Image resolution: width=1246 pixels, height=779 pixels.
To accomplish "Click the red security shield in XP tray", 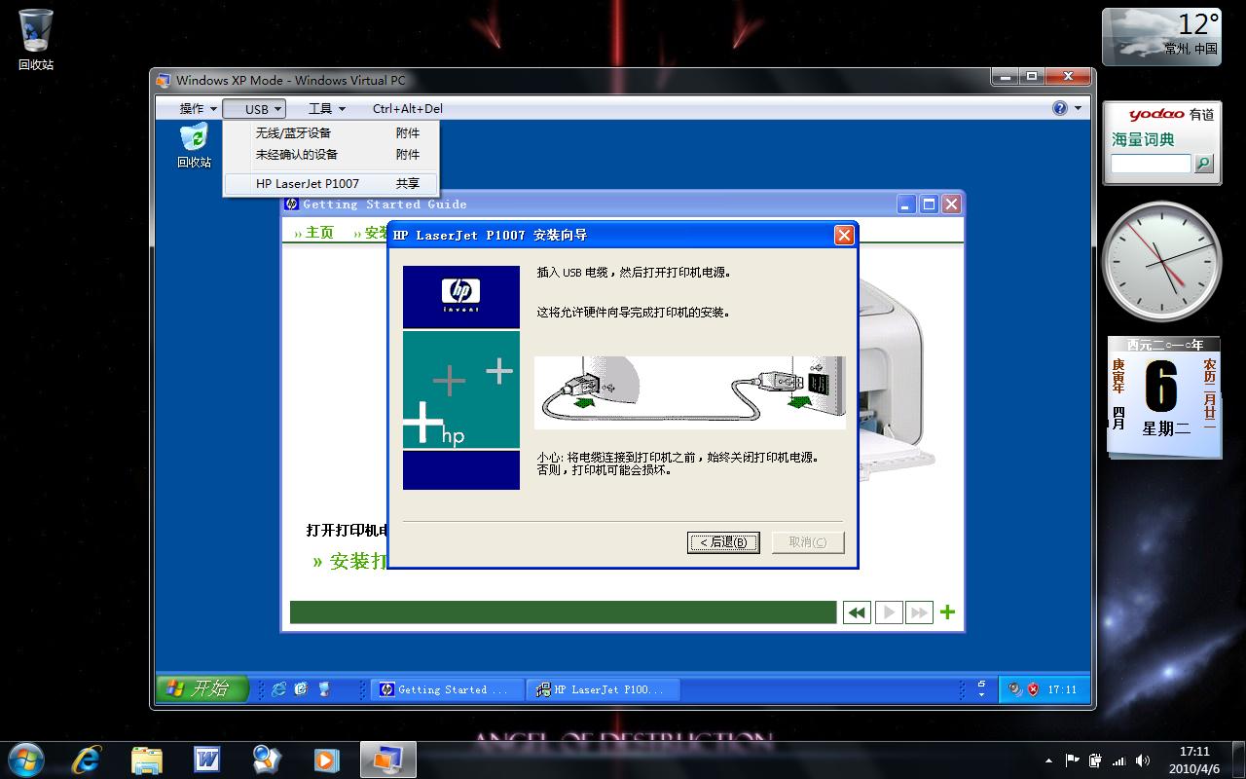I will click(x=1033, y=689).
